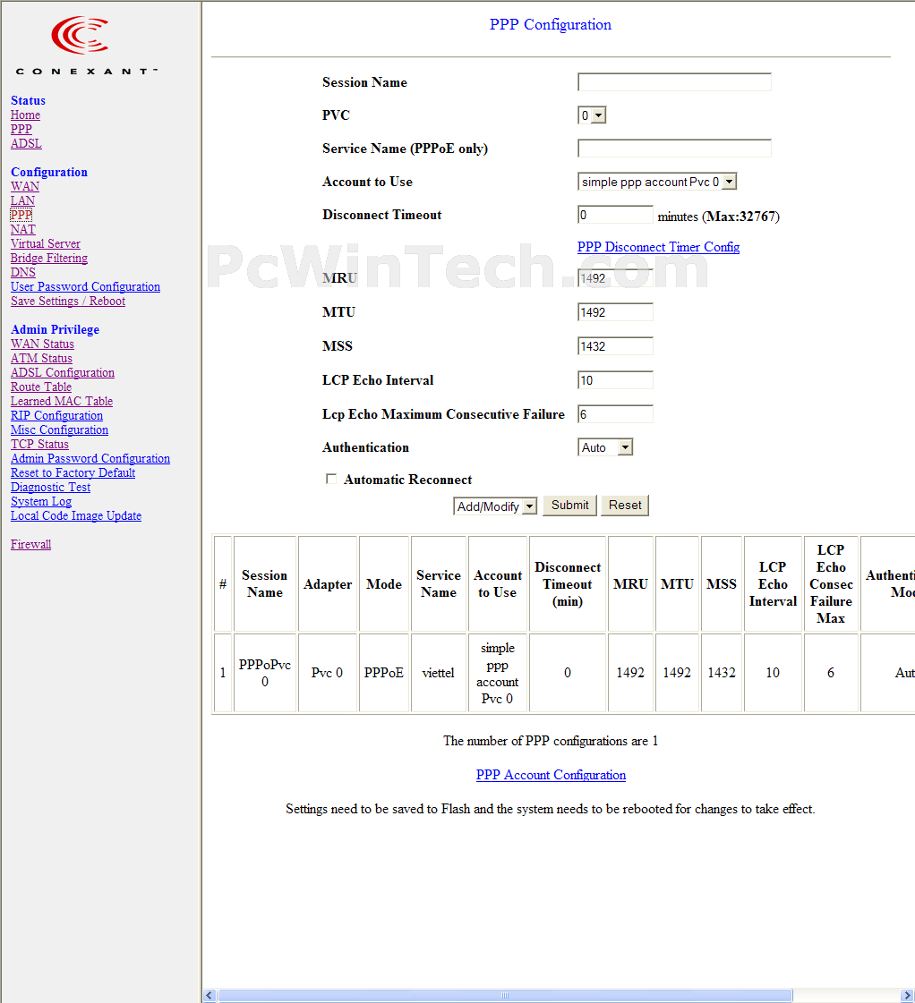Open Local Code Image Update link

[76, 515]
